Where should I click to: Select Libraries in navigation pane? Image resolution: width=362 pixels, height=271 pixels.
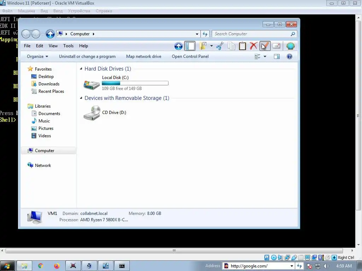43,106
